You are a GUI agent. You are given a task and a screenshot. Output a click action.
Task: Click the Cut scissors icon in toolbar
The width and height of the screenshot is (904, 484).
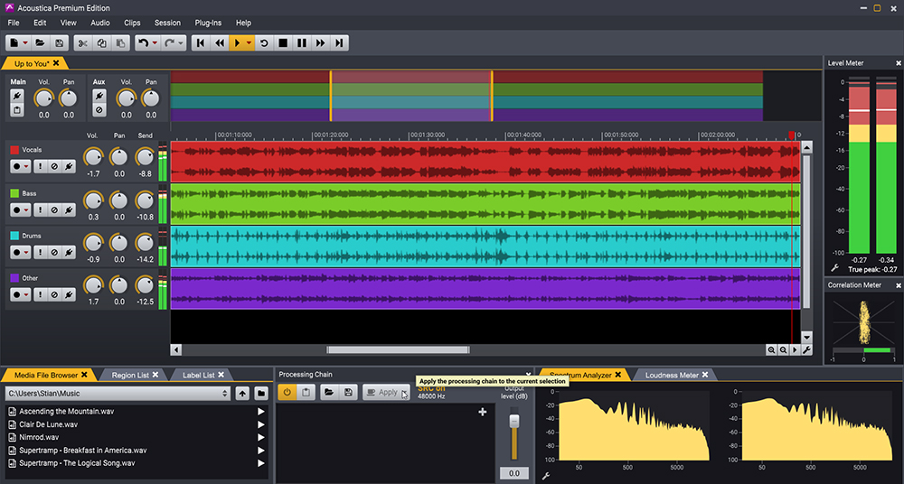(82, 42)
